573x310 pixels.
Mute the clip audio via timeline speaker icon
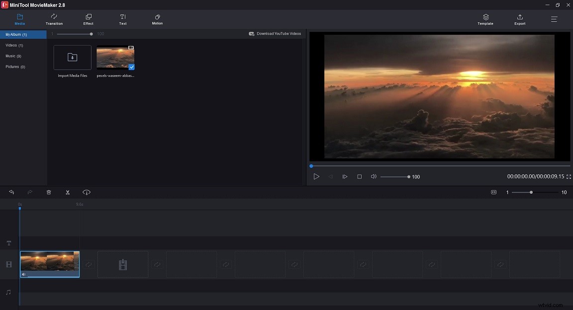(x=23, y=274)
